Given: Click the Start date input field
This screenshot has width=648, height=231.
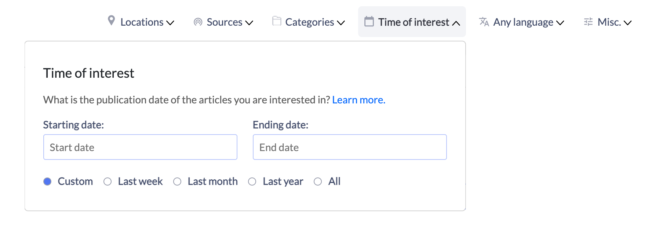Looking at the screenshot, I should [x=140, y=147].
